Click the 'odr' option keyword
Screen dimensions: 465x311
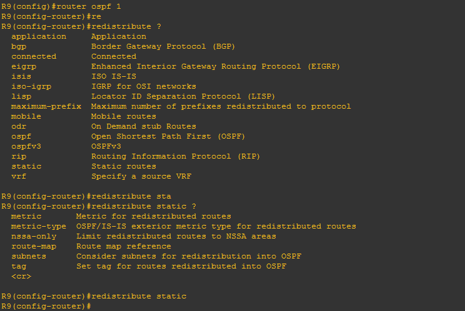19,127
